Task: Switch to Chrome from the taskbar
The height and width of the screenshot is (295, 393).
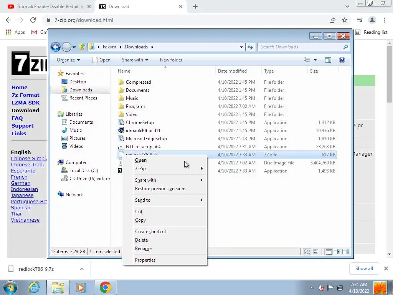Action: 106,287
